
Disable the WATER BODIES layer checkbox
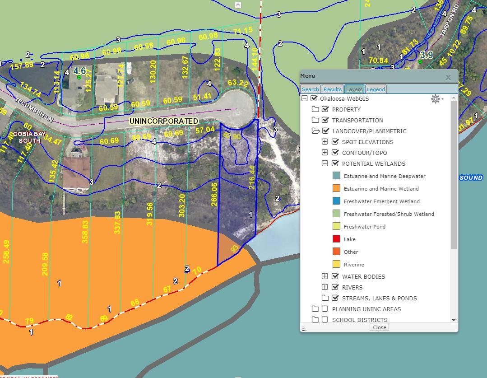pyautogui.click(x=335, y=276)
